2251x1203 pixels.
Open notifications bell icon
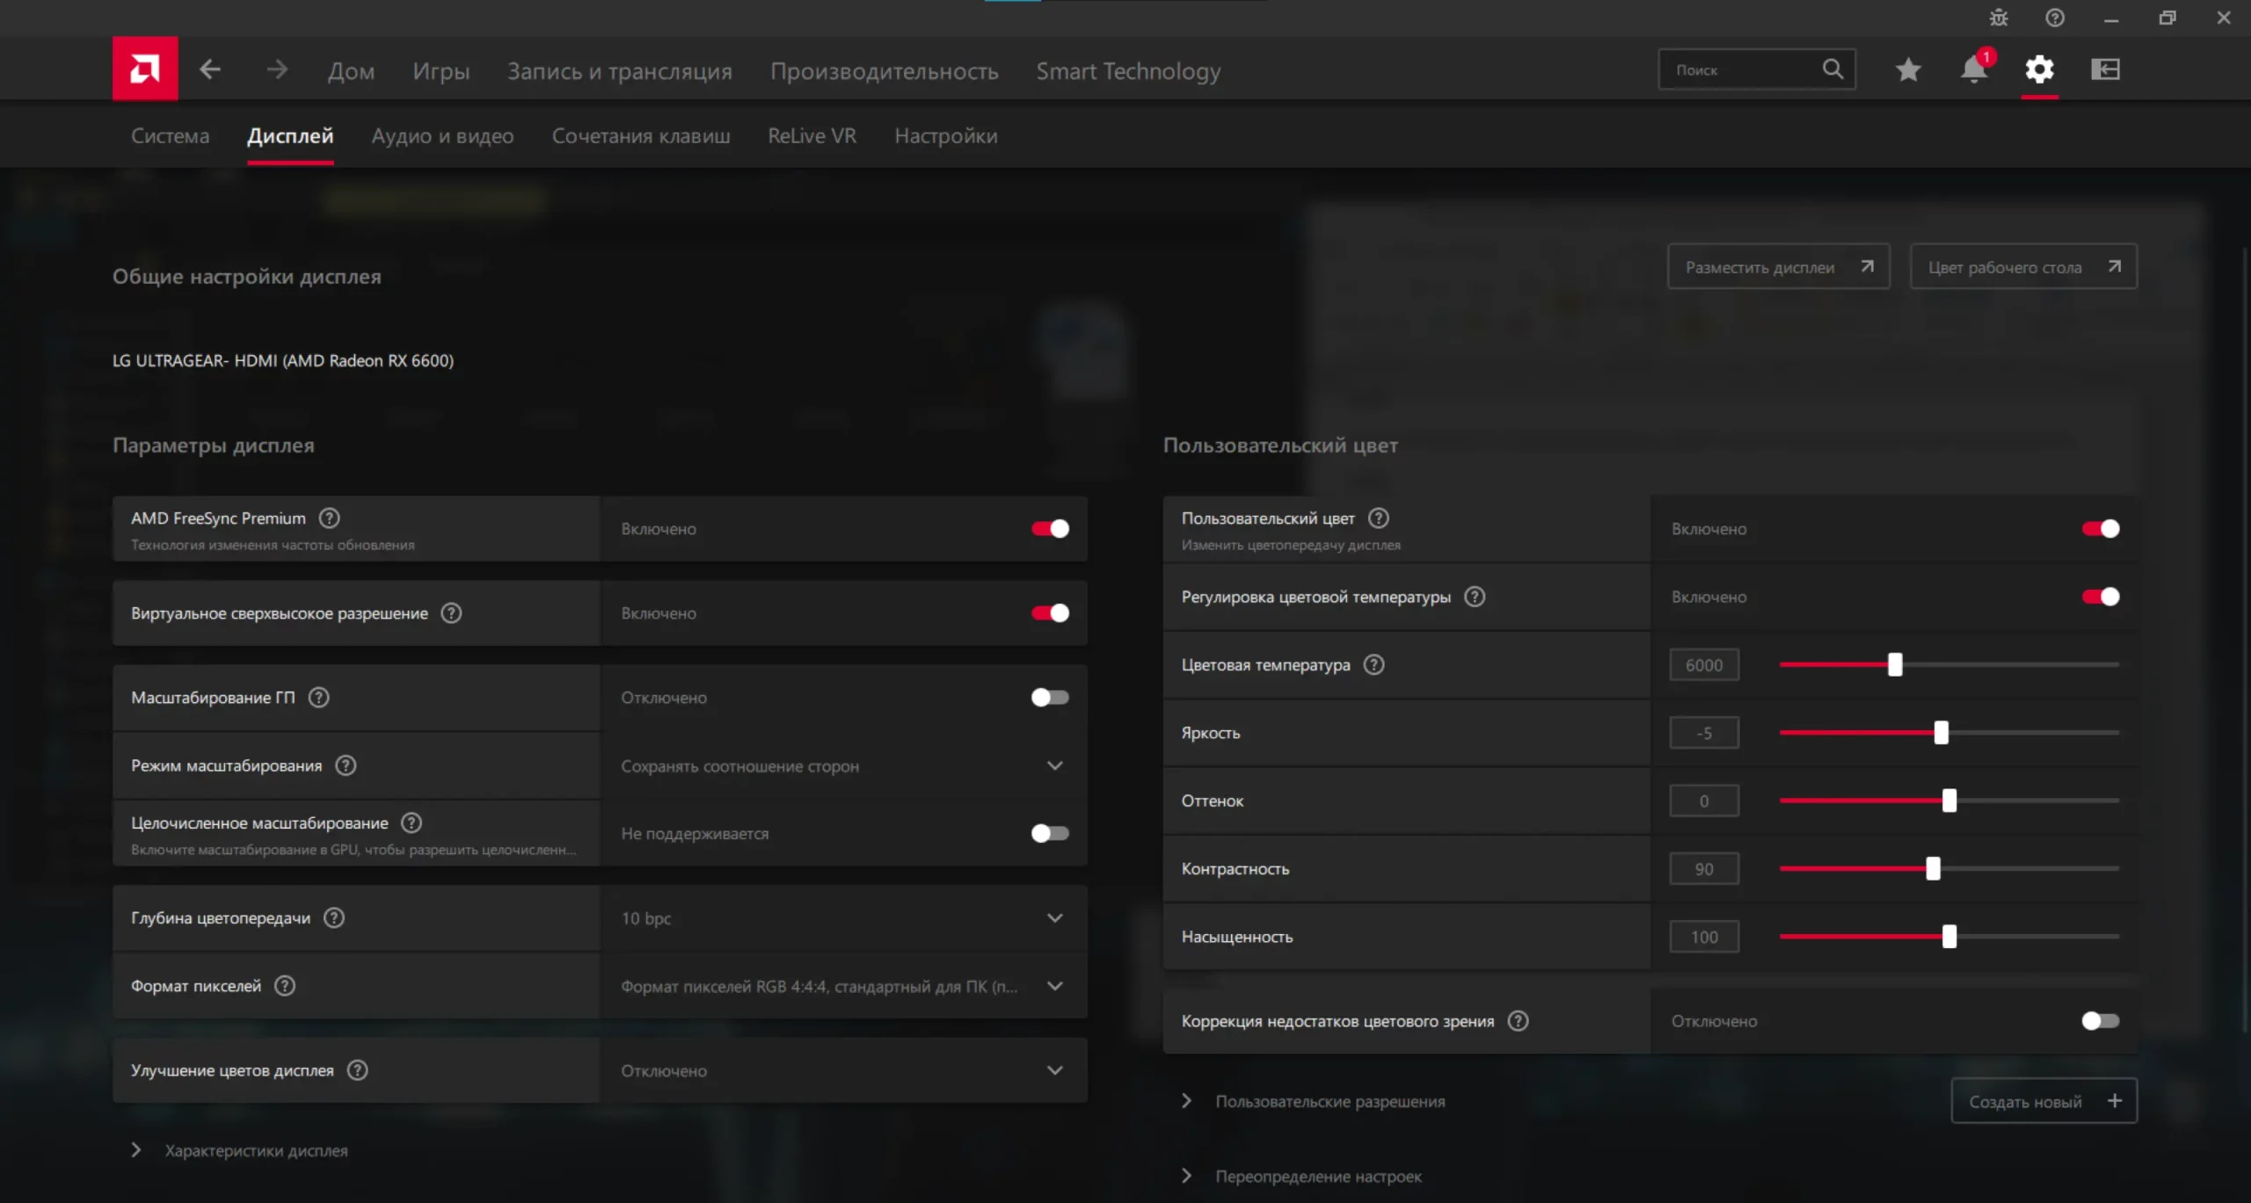click(1973, 69)
